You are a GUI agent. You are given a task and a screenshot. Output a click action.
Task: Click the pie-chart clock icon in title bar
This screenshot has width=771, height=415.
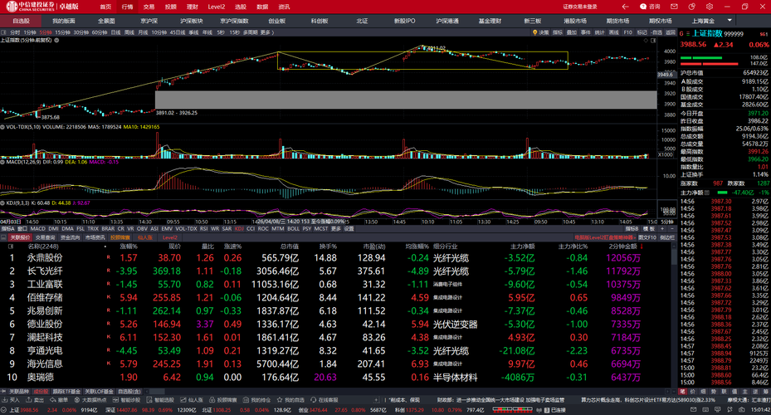pyautogui.click(x=692, y=7)
